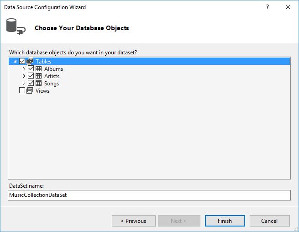Expand the Albums table node
This screenshot has height=232, width=299.
click(24, 69)
